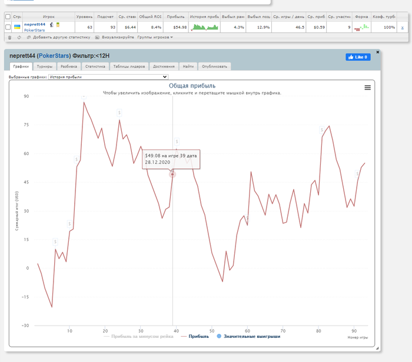Click the trash delete icon below table
This screenshot has width=412, height=362.
(10, 38)
